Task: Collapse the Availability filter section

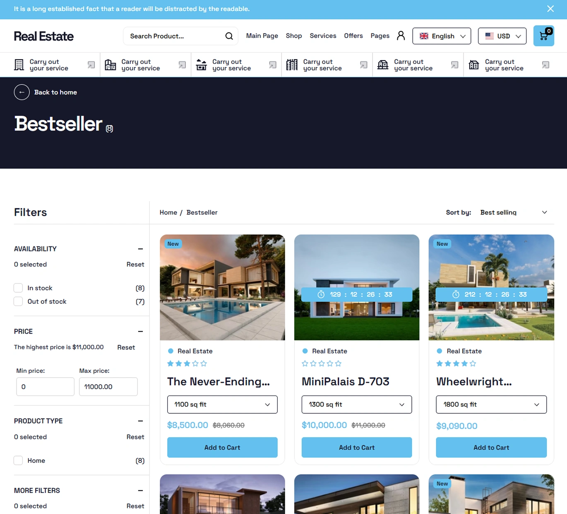Action: coord(140,249)
